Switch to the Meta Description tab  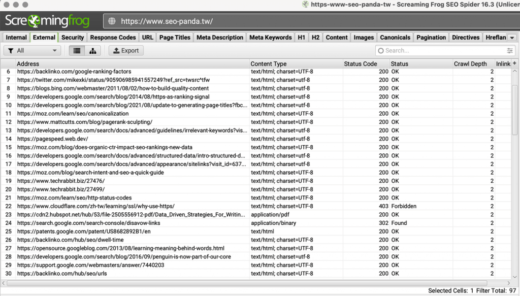pyautogui.click(x=220, y=38)
